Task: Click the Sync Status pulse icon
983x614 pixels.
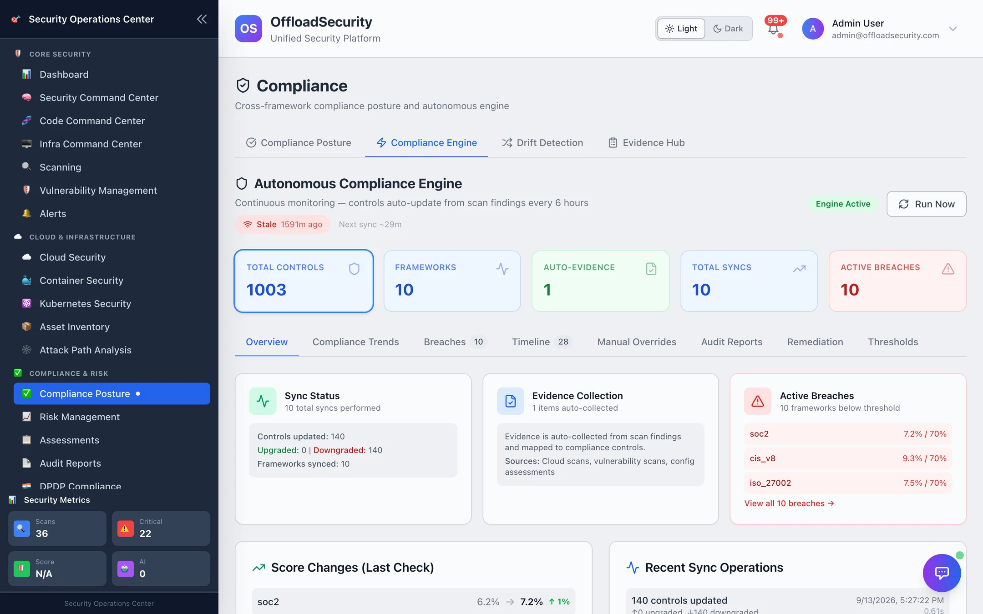Action: (x=263, y=401)
